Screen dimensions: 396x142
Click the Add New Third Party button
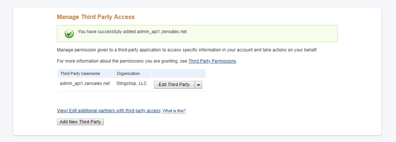(x=80, y=122)
